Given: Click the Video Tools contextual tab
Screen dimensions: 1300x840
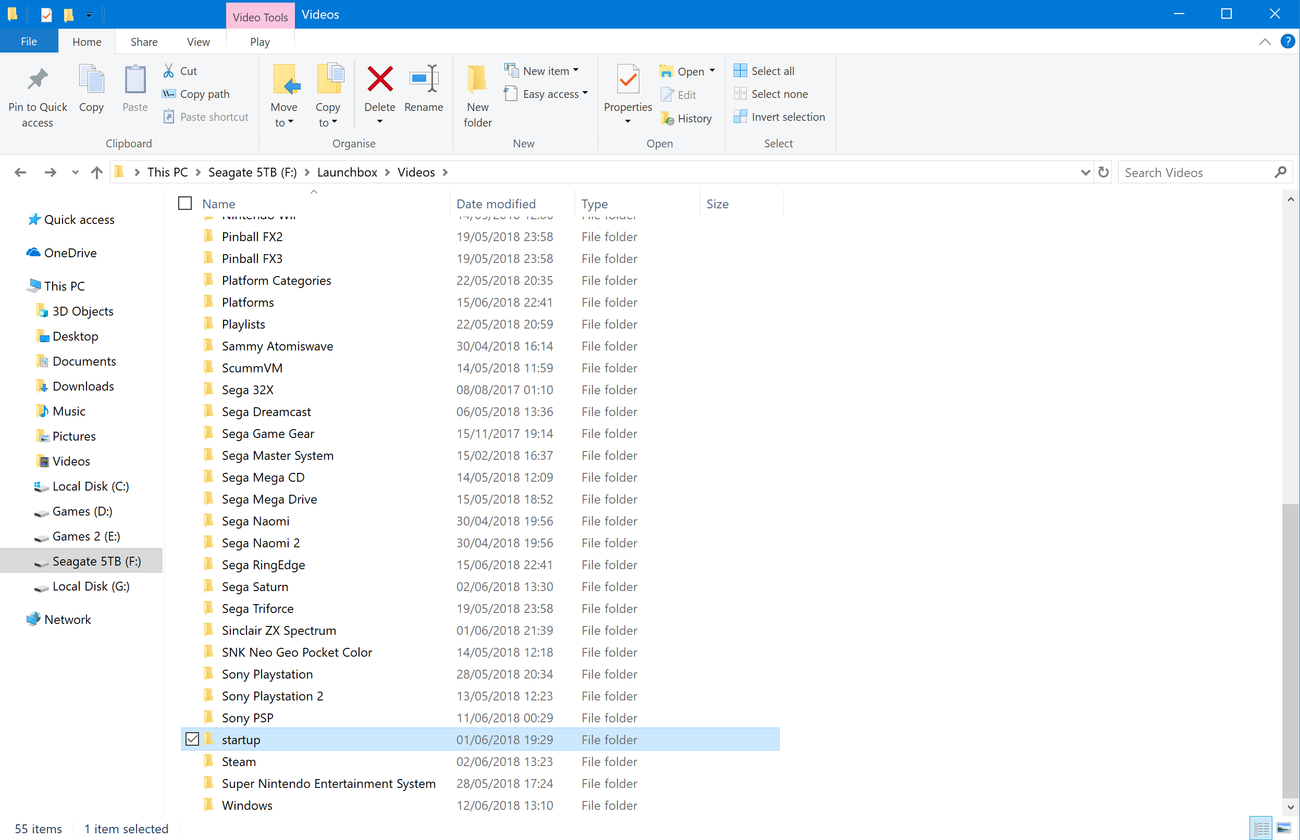Looking at the screenshot, I should click(260, 16).
